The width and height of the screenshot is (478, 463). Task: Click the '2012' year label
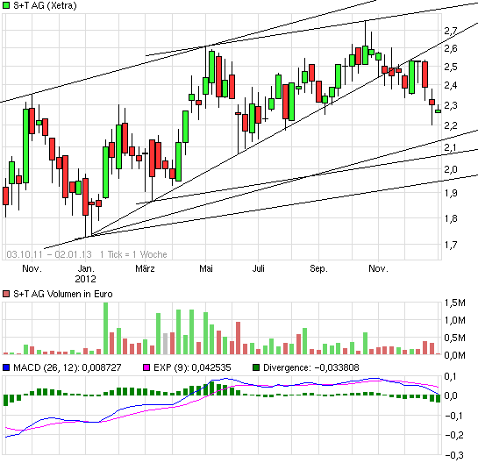[85, 279]
